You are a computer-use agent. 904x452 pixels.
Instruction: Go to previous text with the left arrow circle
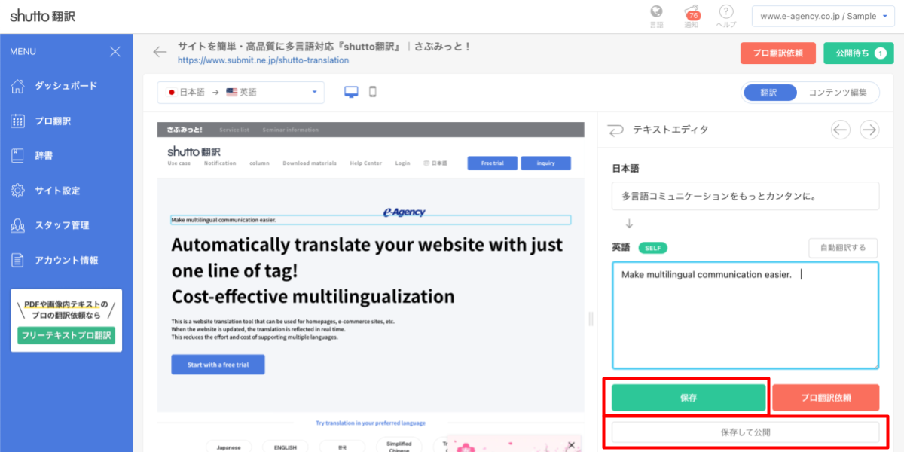click(841, 130)
